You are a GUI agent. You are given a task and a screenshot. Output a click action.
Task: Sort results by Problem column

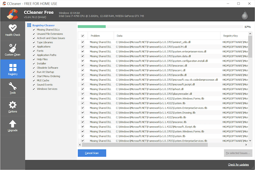(x=95, y=36)
